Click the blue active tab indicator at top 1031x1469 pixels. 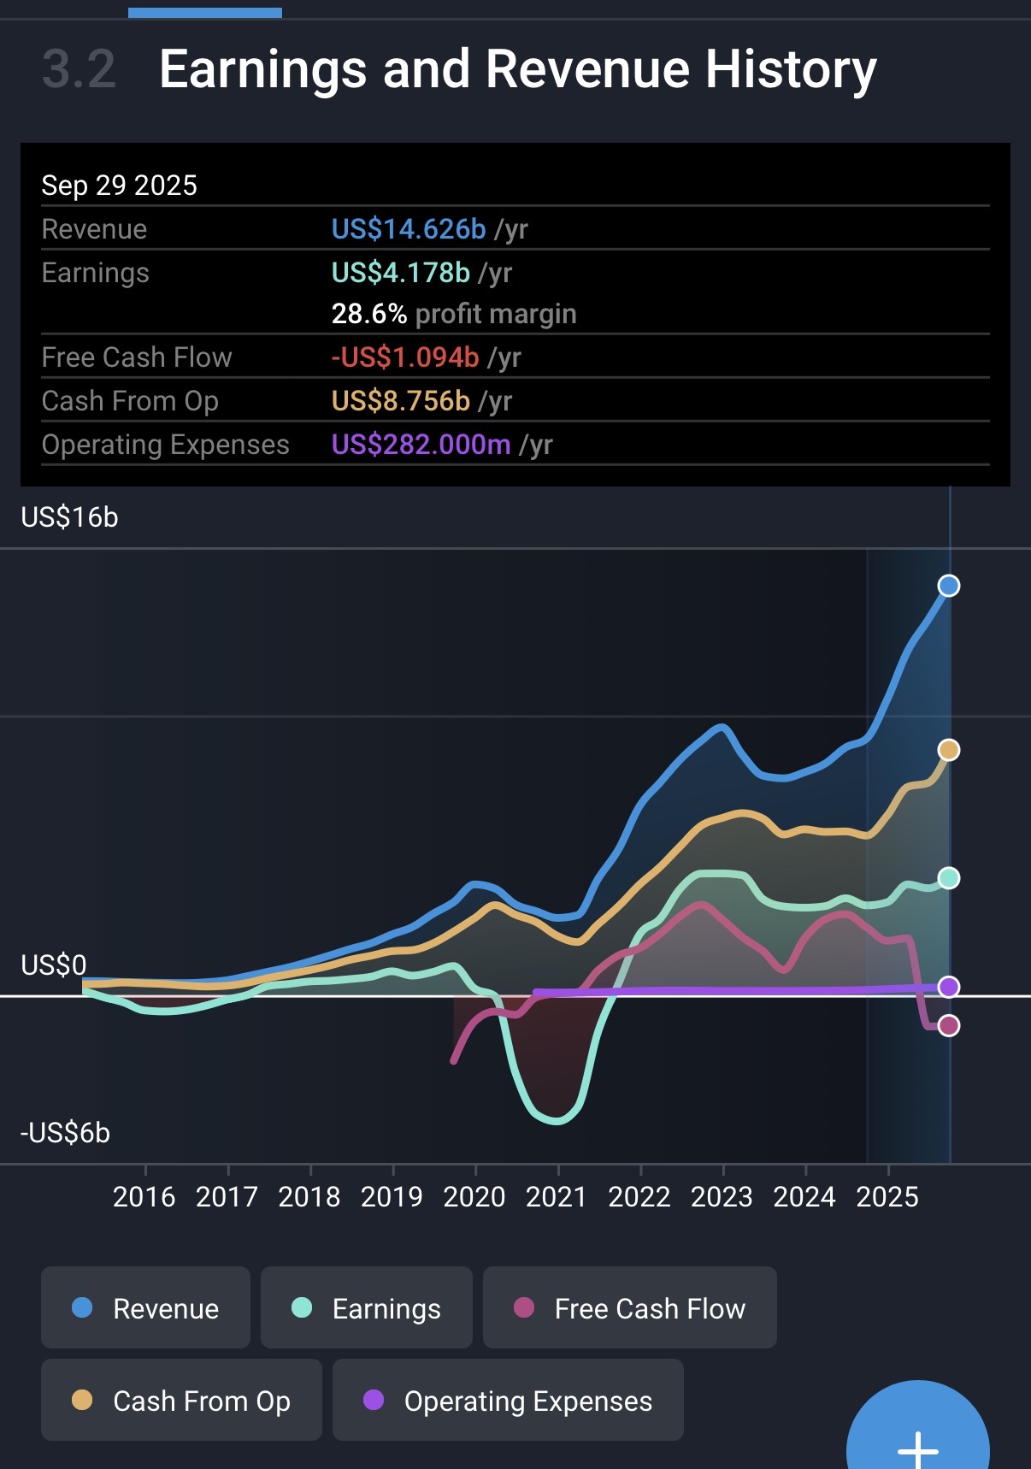point(205,12)
